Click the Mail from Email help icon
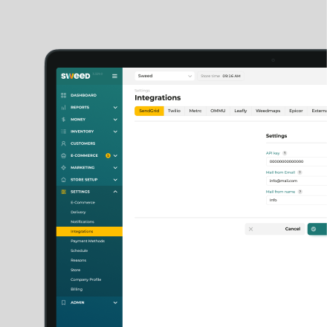Screen dimensions: 327x327 coord(300,172)
